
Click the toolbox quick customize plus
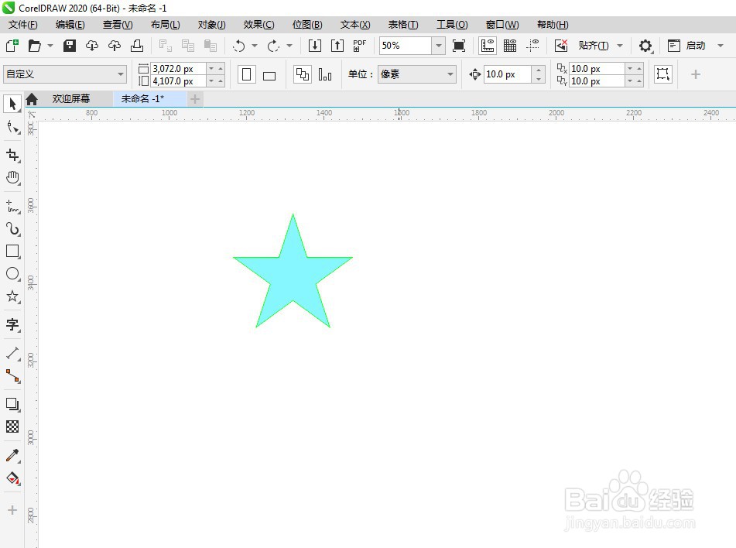click(x=12, y=510)
